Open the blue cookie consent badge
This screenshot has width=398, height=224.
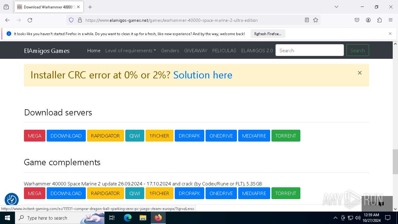coord(12,199)
